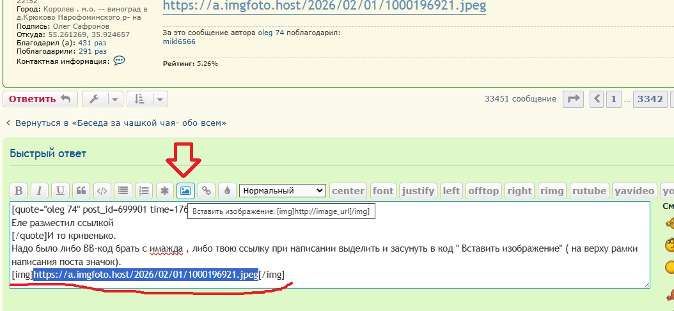
Task: Expand the topic tools wrench dropdown
Action: click(x=102, y=99)
